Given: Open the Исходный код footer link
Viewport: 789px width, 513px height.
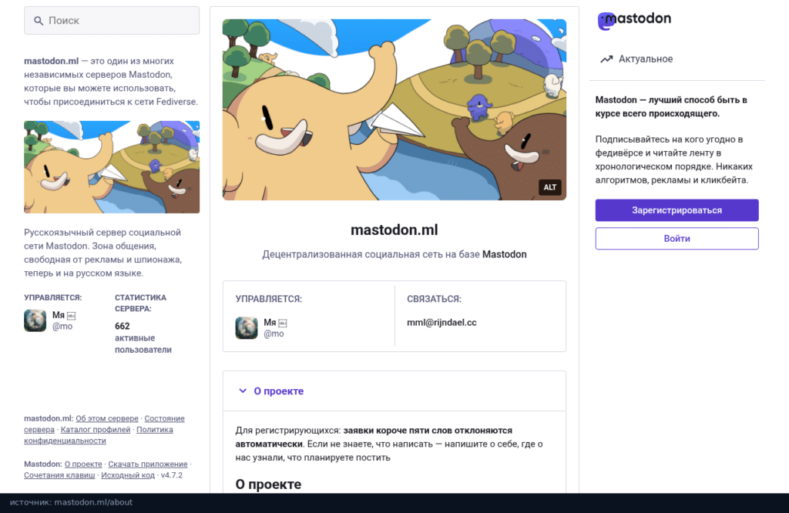Looking at the screenshot, I should tap(128, 474).
